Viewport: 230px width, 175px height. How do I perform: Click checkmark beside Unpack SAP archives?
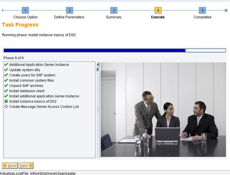(x=6, y=85)
